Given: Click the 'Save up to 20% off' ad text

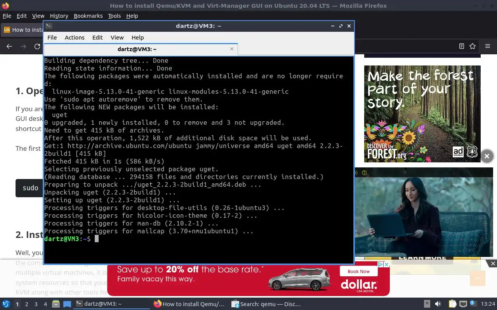Looking at the screenshot, I should point(190,269).
